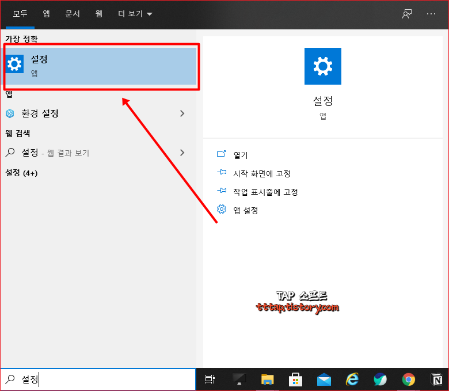Click the 설정 (4+) settings group header
This screenshot has width=449, height=391.
pyautogui.click(x=21, y=173)
